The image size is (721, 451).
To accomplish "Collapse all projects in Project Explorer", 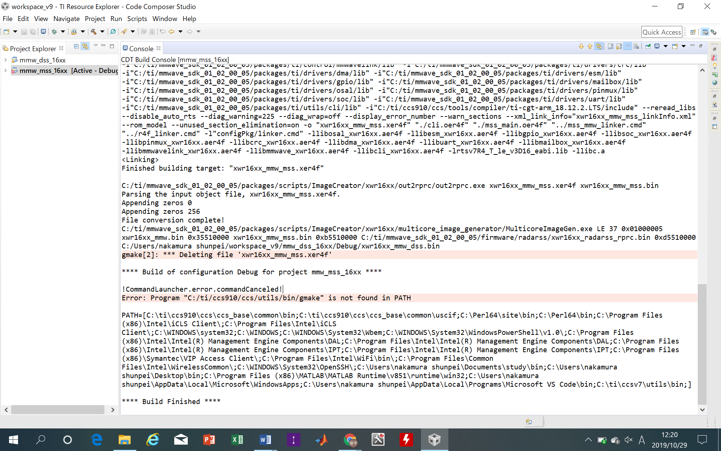I will [77, 46].
